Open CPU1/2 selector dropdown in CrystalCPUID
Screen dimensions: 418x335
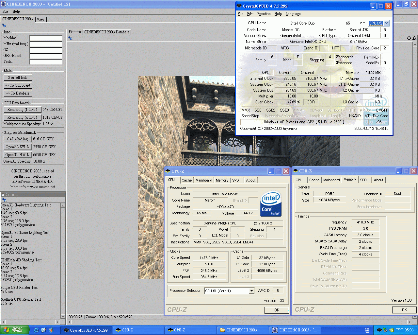(x=387, y=23)
